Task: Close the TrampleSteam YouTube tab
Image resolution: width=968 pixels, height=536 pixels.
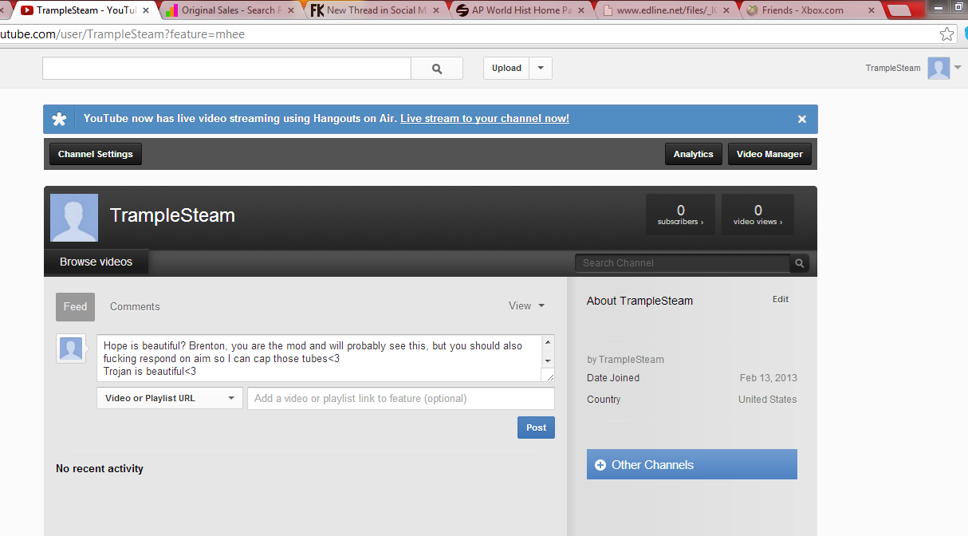Action: (145, 10)
